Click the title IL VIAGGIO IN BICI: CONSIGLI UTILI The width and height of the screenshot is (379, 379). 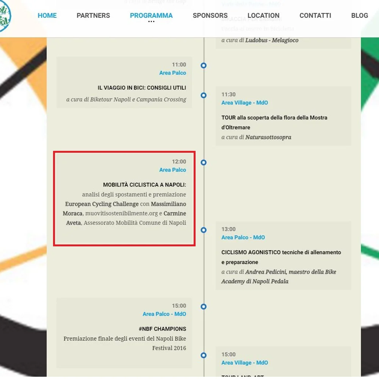click(142, 88)
